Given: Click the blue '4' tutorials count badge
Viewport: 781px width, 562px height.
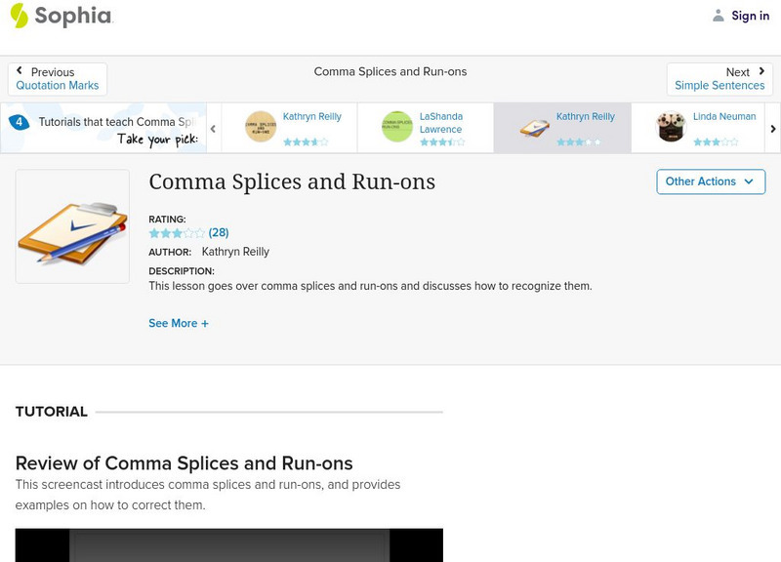Looking at the screenshot, I should 18,121.
